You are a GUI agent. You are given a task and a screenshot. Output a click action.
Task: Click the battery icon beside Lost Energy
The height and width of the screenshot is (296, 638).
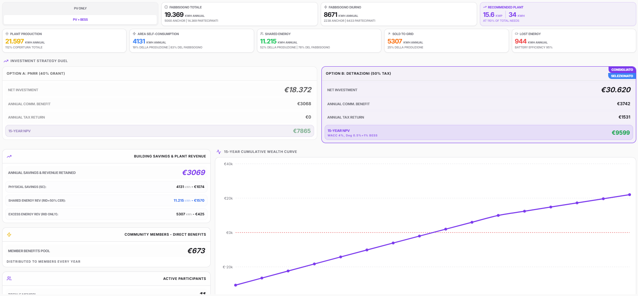(516, 34)
